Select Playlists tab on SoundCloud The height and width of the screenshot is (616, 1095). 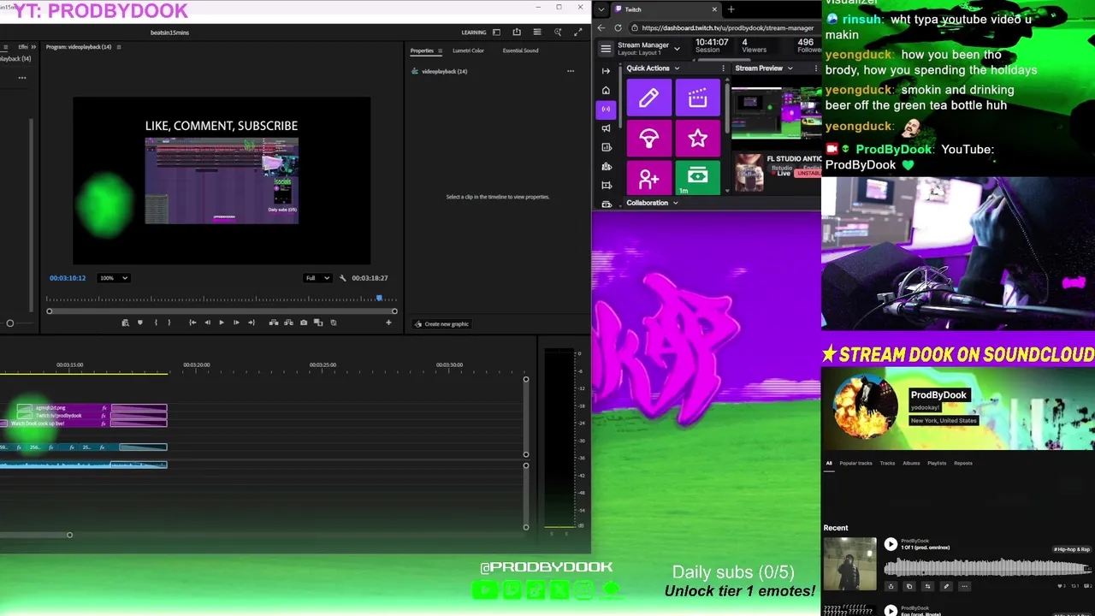point(937,464)
